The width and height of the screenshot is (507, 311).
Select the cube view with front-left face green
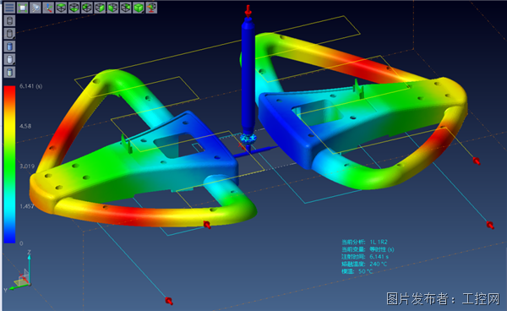pos(113,8)
